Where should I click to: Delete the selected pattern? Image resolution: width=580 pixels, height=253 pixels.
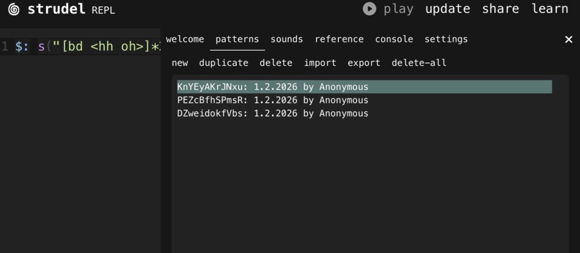[x=276, y=63]
